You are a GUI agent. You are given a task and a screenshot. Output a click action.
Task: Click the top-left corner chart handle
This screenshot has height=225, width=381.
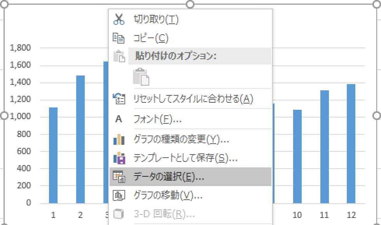[x=4, y=4]
